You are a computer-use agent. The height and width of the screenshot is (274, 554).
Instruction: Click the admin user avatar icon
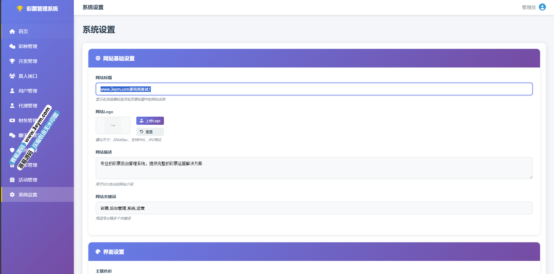click(542, 7)
